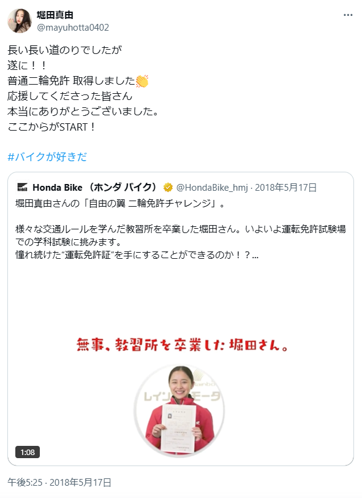Viewport: 362px width, 498px height.
Task: Click the quoted tweet's 2018年5月17日 date
Action: pyautogui.click(x=286, y=188)
